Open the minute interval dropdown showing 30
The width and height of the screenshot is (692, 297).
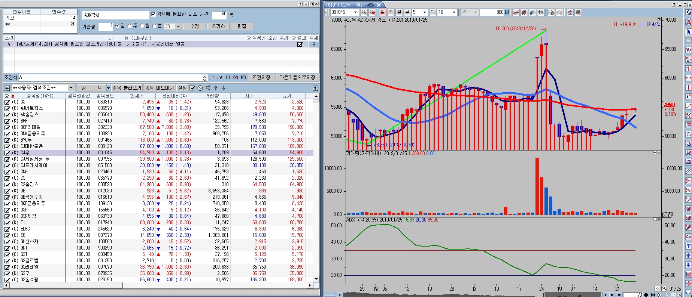pyautogui.click(x=179, y=27)
